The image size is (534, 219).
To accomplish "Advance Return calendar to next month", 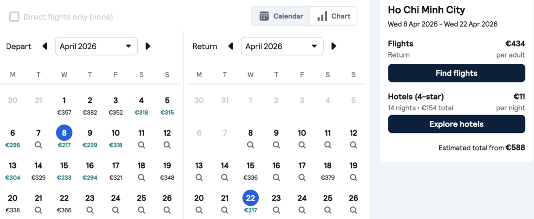I will point(334,46).
